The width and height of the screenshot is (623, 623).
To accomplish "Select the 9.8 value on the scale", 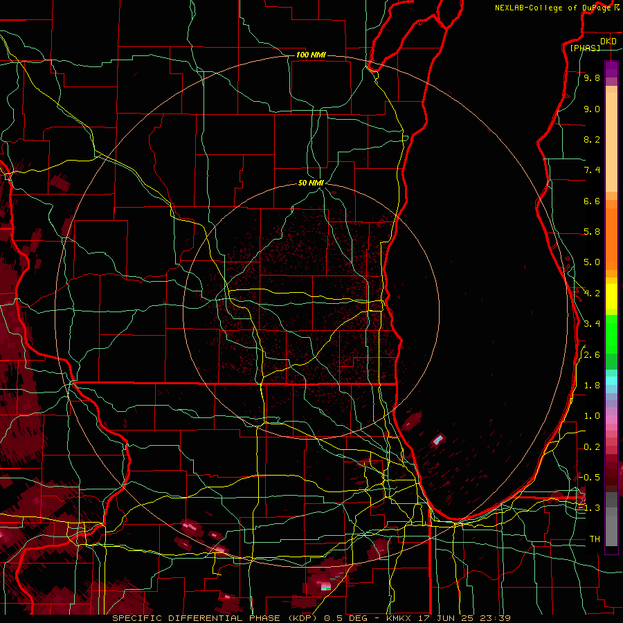I will click(x=592, y=78).
